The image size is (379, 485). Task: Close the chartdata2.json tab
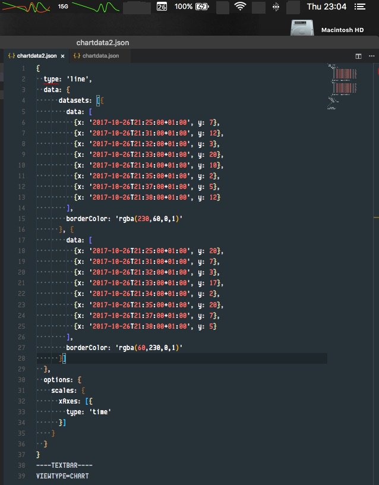pos(63,56)
